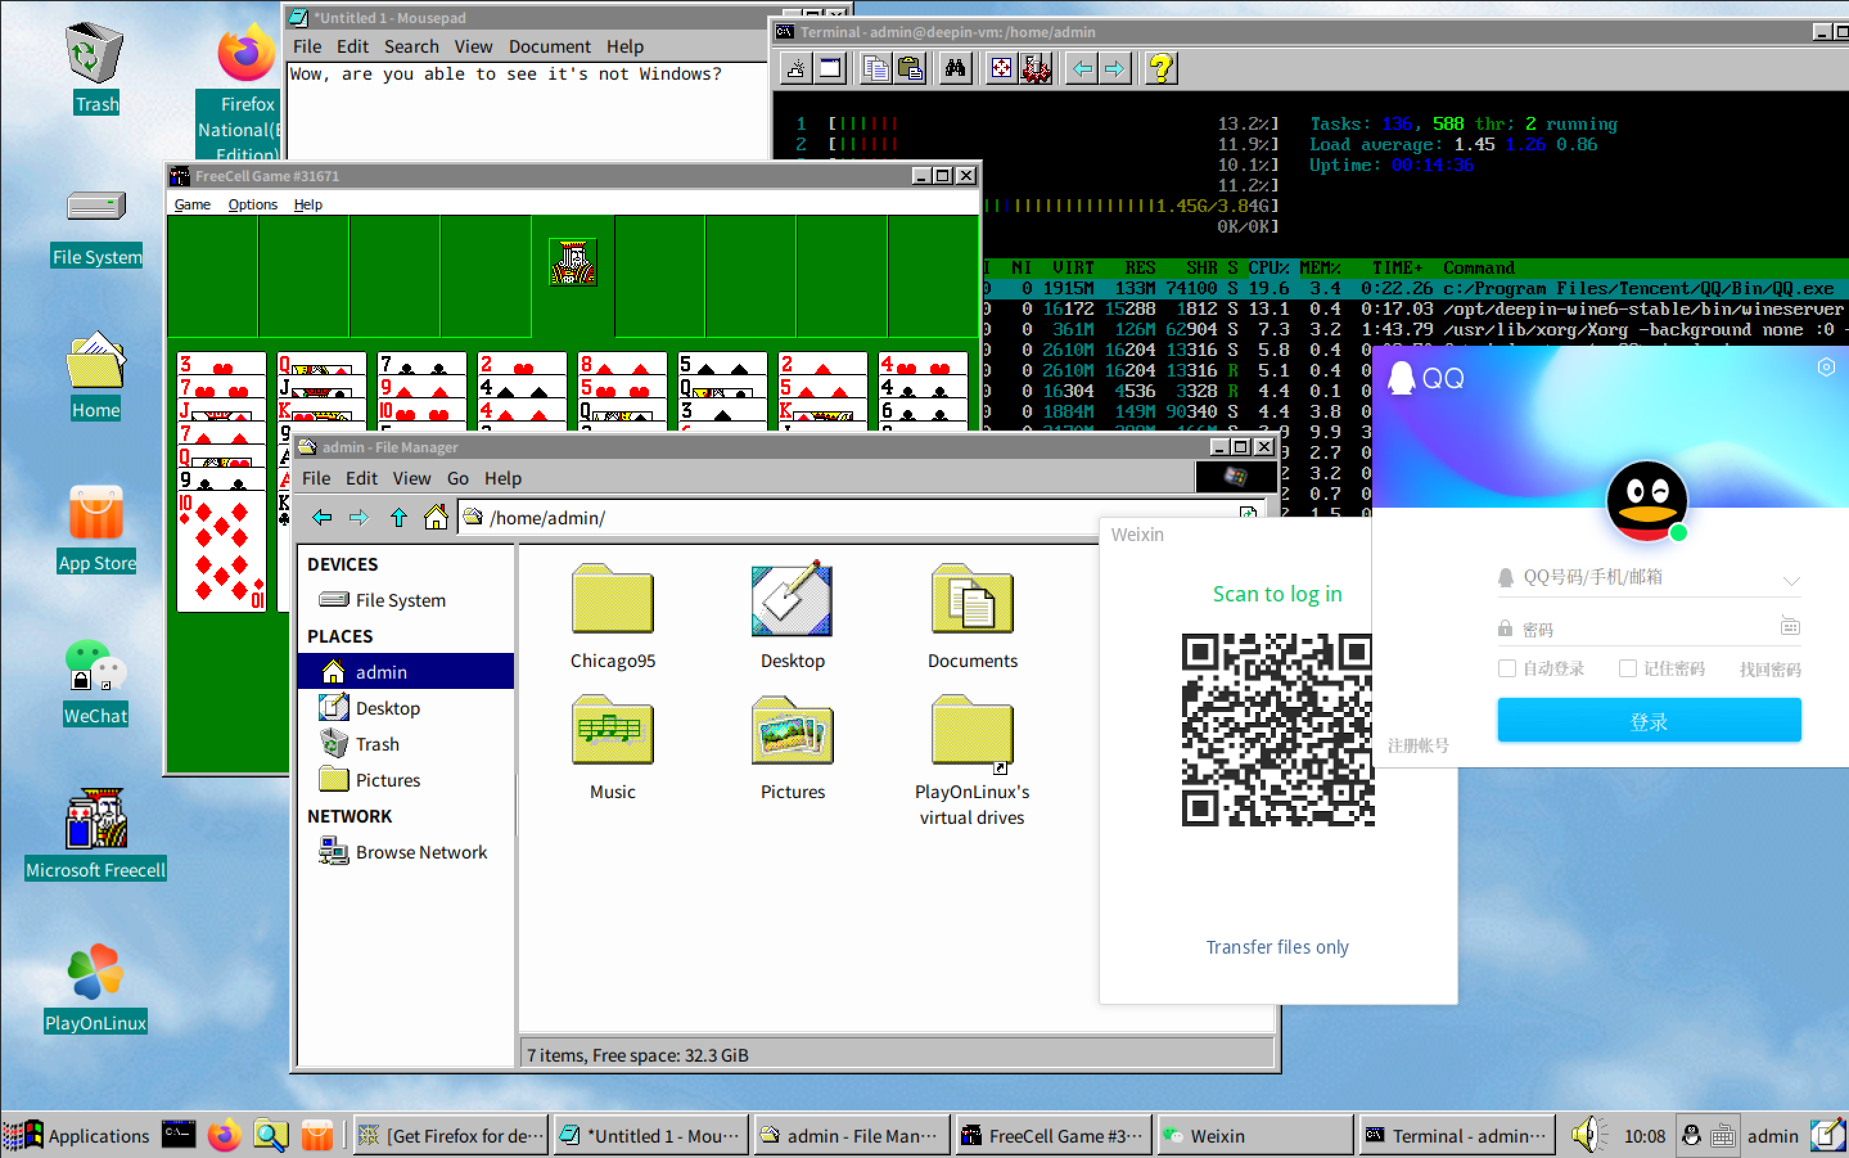Click the Transfer files only link in Weixin

1277,947
